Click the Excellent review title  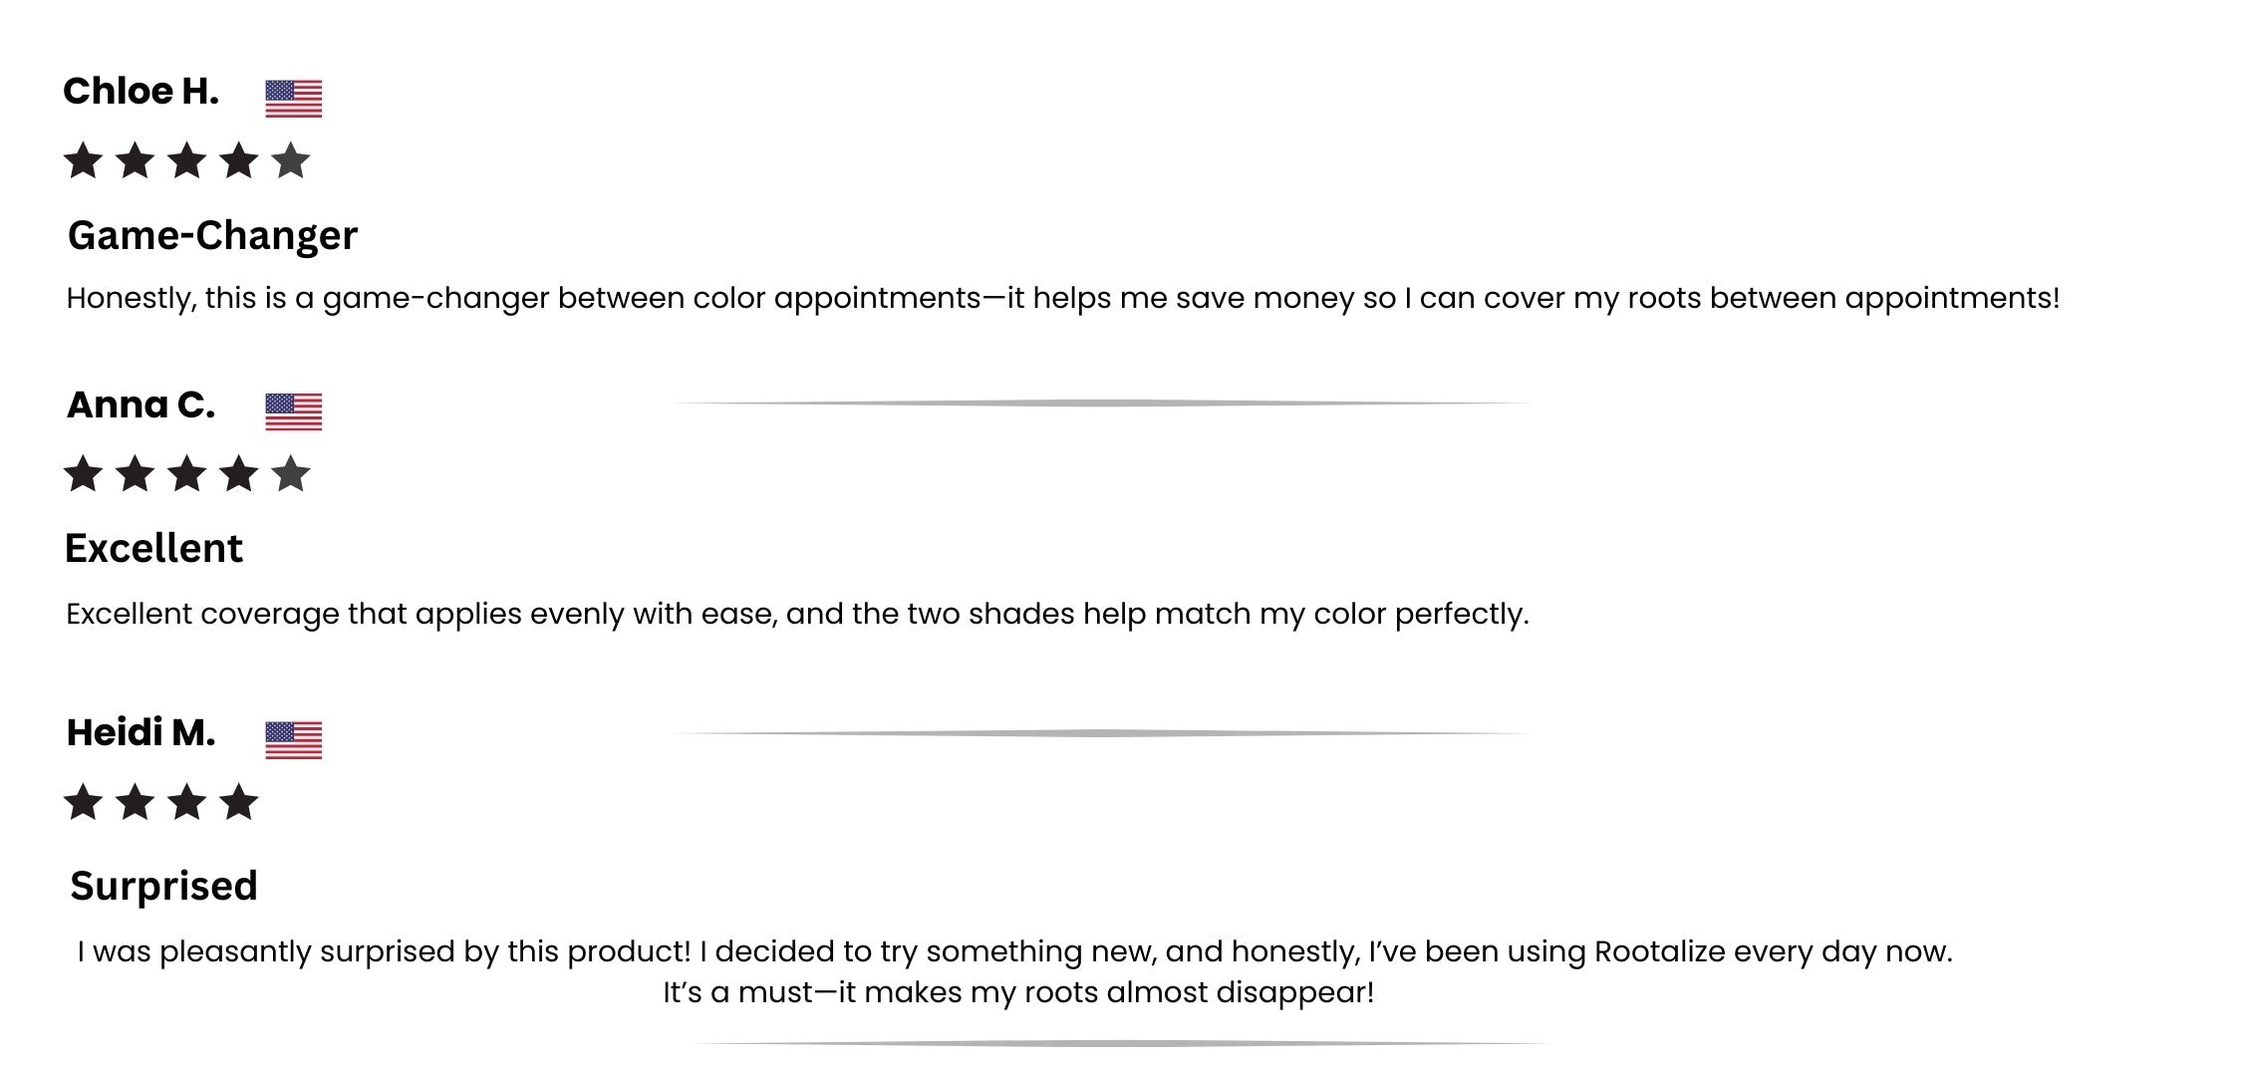pyautogui.click(x=153, y=549)
